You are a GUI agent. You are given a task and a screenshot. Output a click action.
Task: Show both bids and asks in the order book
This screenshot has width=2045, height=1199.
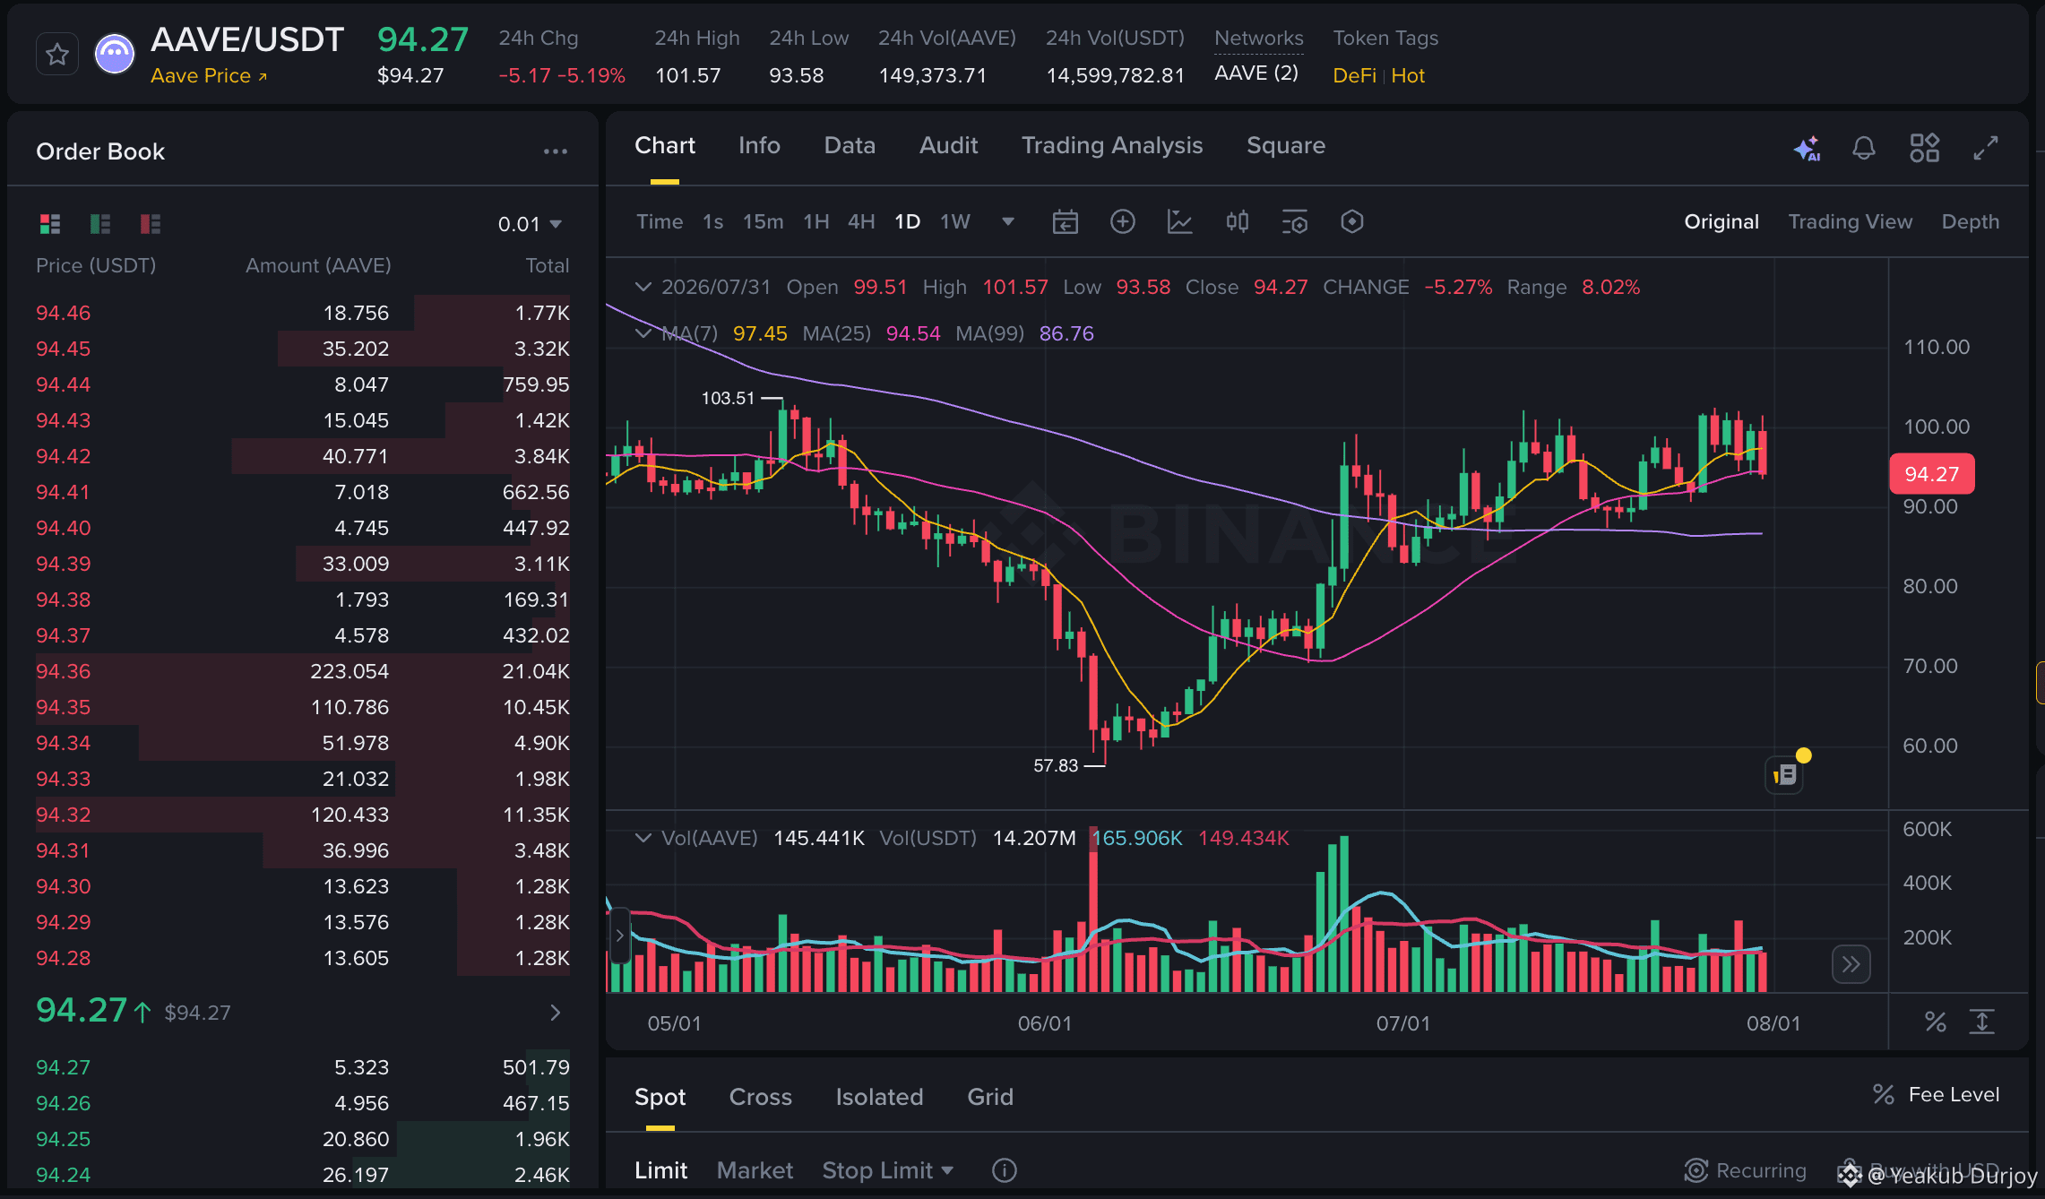point(50,224)
